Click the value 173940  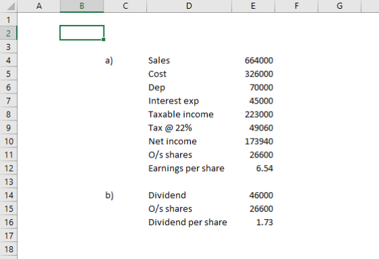259,141
